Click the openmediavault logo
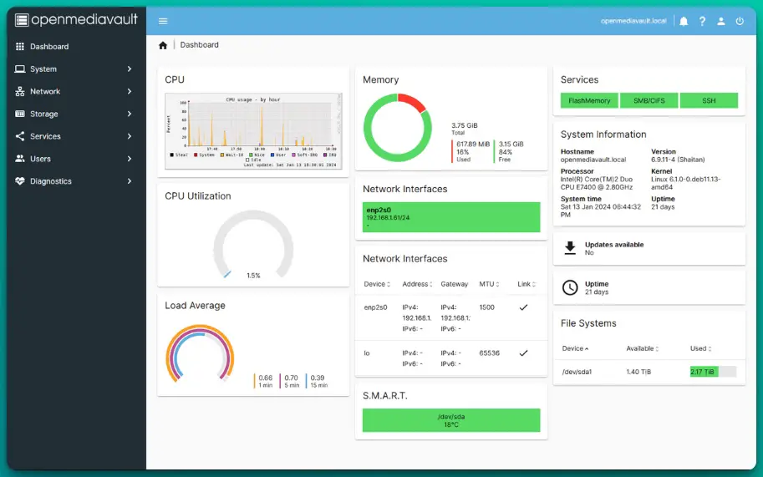Viewport: 763px width, 477px height. pos(76,20)
